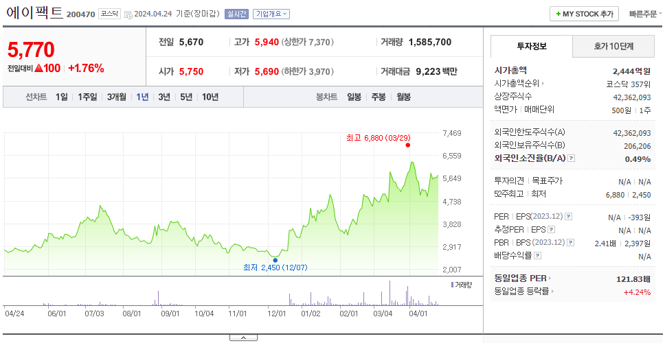Click the calendar icon before 2024.04.24
Screen dimensions: 665x343
[128, 14]
